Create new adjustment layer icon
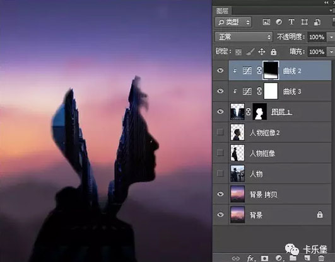Viewport: 335px width, 262px height. point(279,258)
